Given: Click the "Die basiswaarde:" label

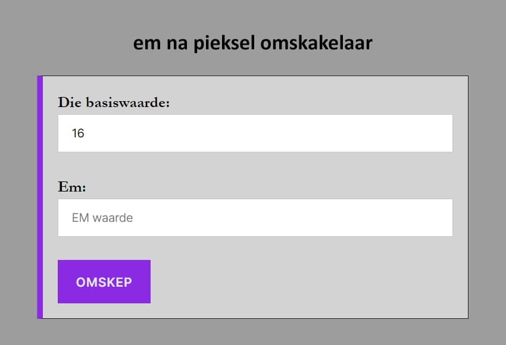Looking at the screenshot, I should [114, 102].
